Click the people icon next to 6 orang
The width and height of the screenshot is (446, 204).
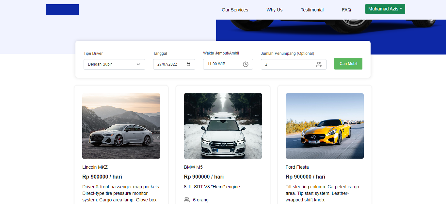pyautogui.click(x=186, y=199)
